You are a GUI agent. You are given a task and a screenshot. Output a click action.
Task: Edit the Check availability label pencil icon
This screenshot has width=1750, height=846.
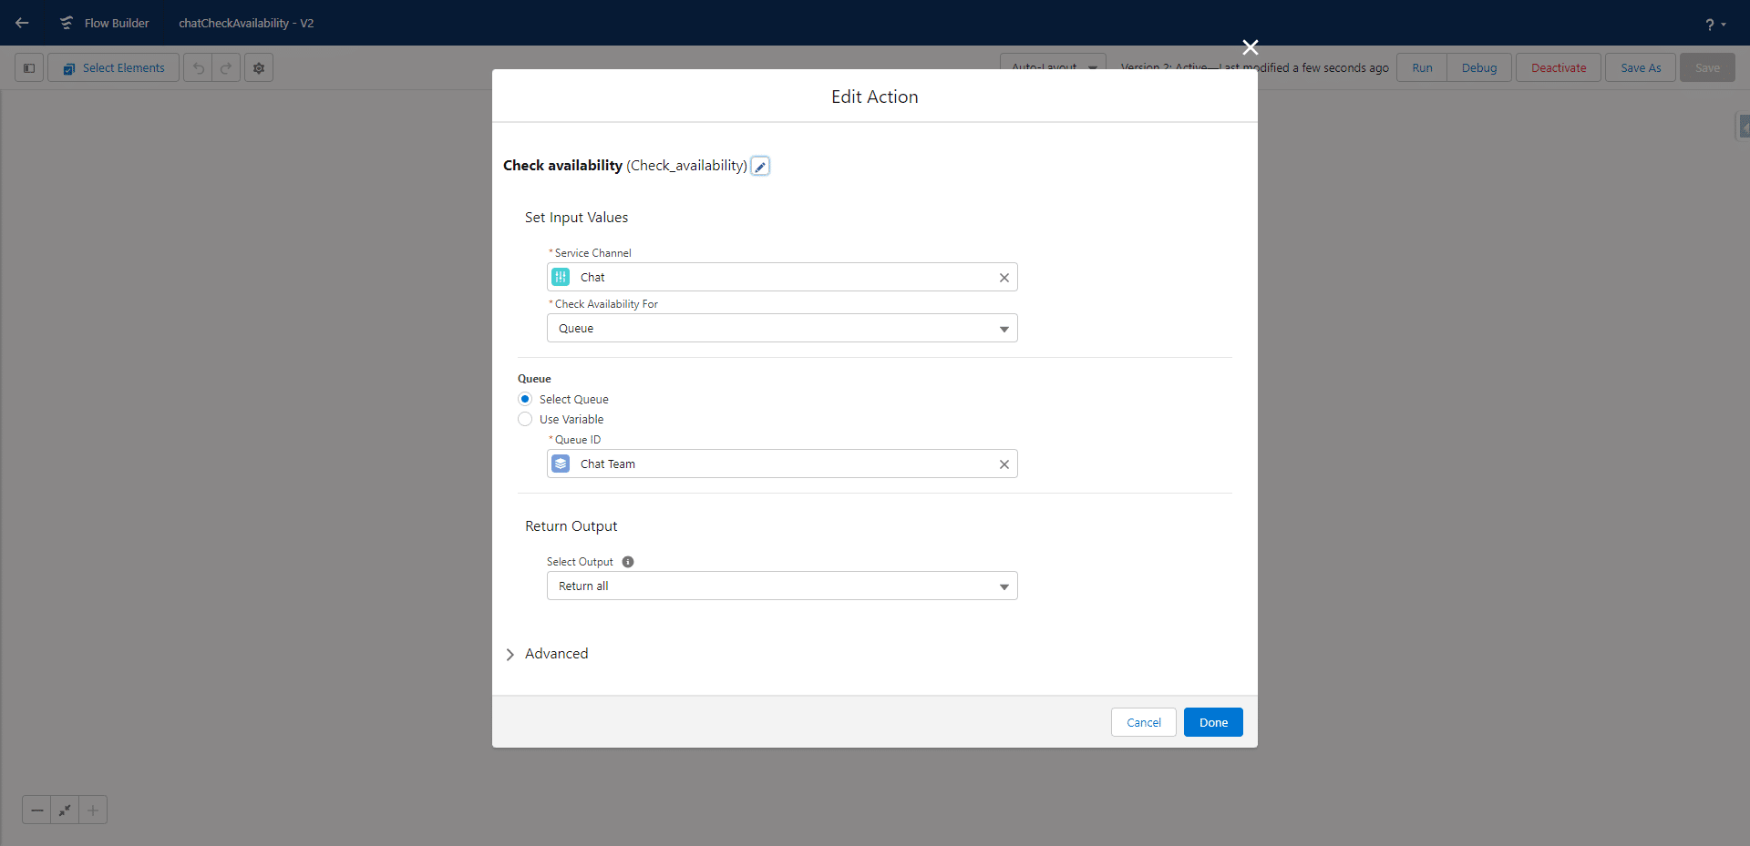pos(760,167)
